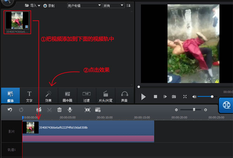
Task: Click the 00:00:05:00 ruler mark
Action: pyautogui.click(x=68, y=117)
